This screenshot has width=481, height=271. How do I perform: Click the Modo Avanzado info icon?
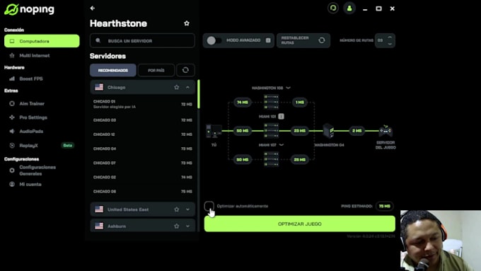click(x=268, y=40)
